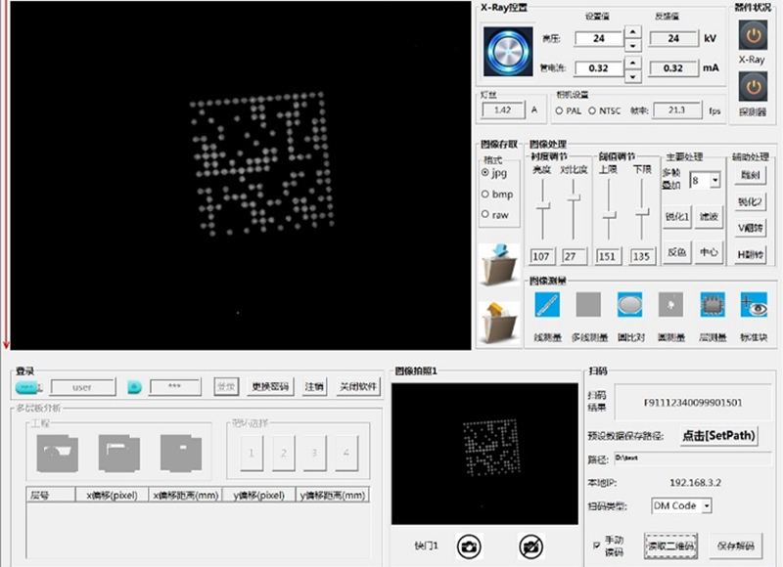Toggle the manual code reading (手动读码) checkbox
Screen dimensions: 783x567
598,544
